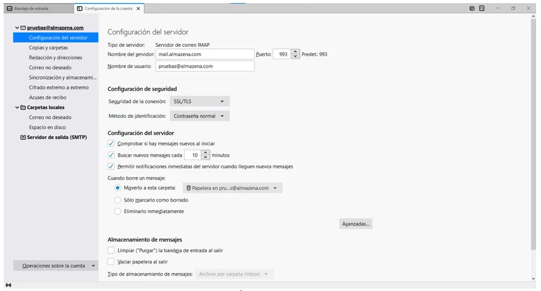Select the Configuración de la cuenta tab

(109, 9)
